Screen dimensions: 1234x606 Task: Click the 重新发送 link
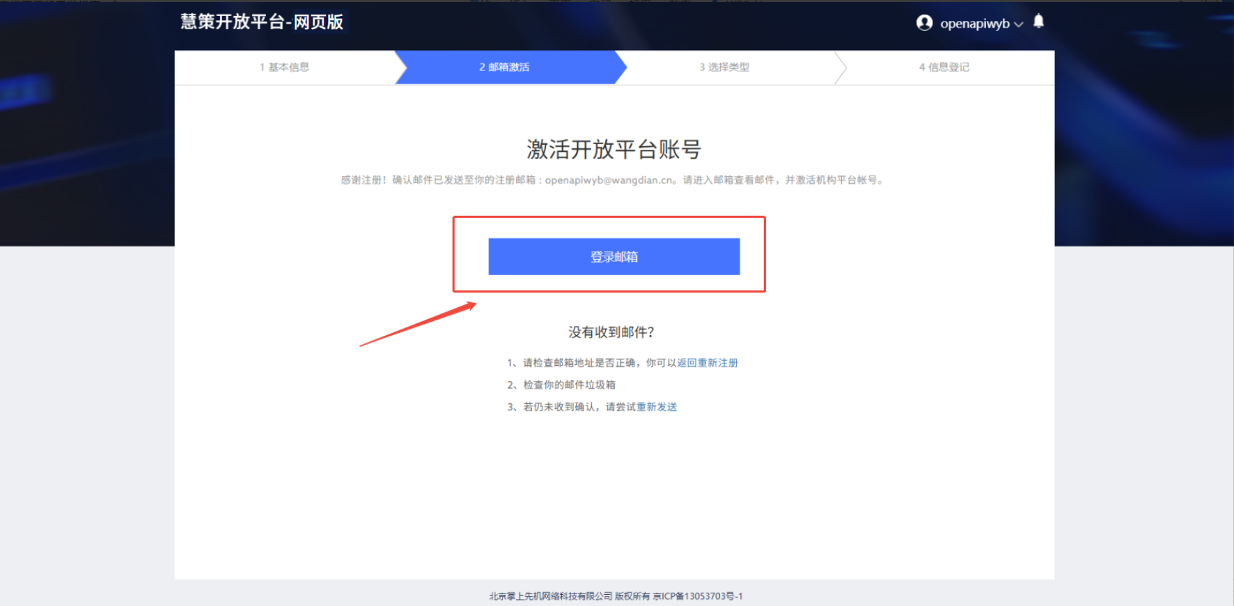657,407
